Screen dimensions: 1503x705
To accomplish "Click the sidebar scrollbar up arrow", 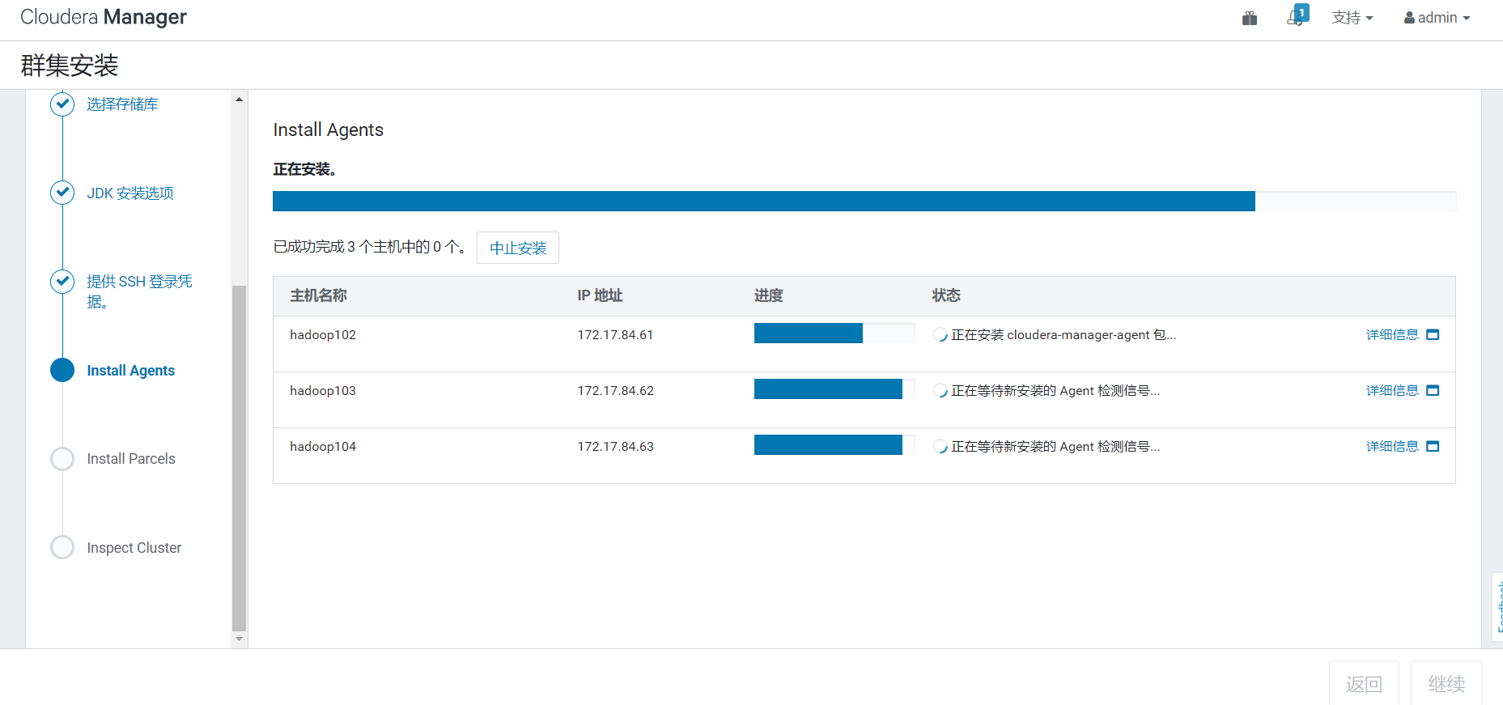I will [x=239, y=100].
